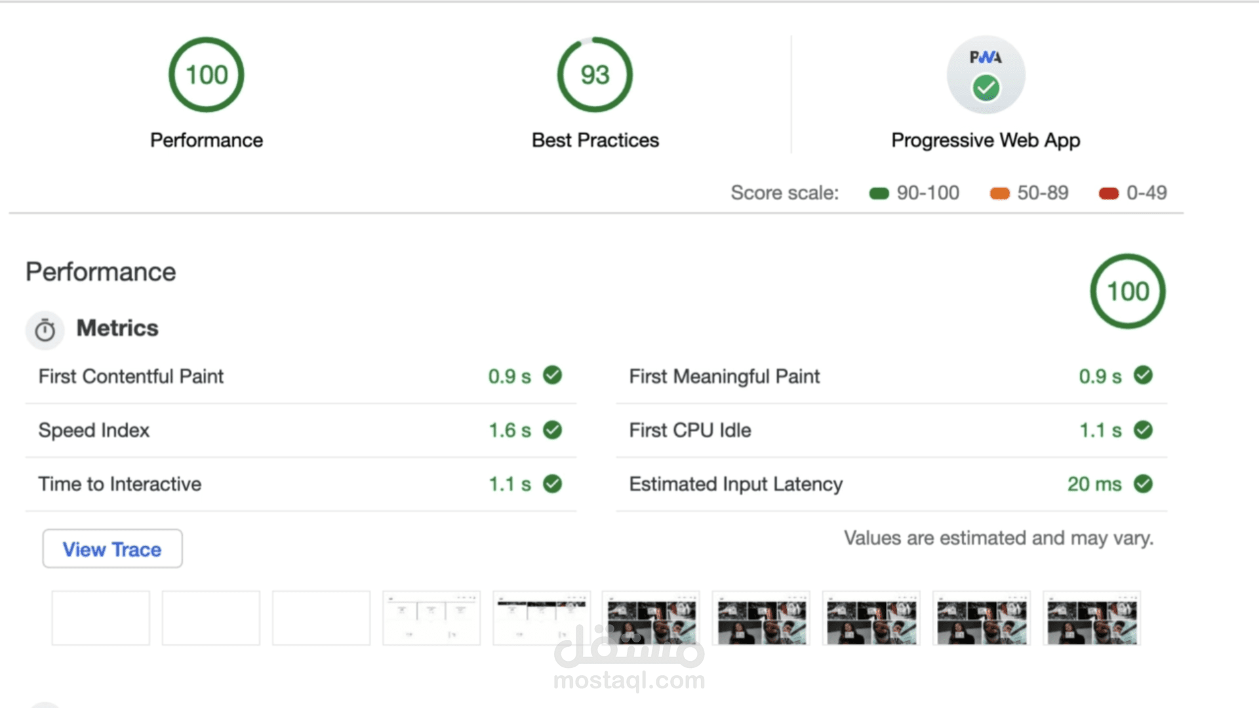Click the orange 50-89 score scale swatch
Screen dimensions: 1259x708
pos(999,193)
